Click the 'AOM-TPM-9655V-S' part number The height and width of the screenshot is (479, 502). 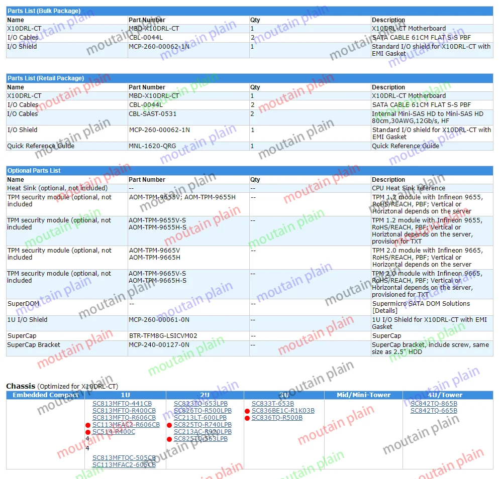[157, 220]
